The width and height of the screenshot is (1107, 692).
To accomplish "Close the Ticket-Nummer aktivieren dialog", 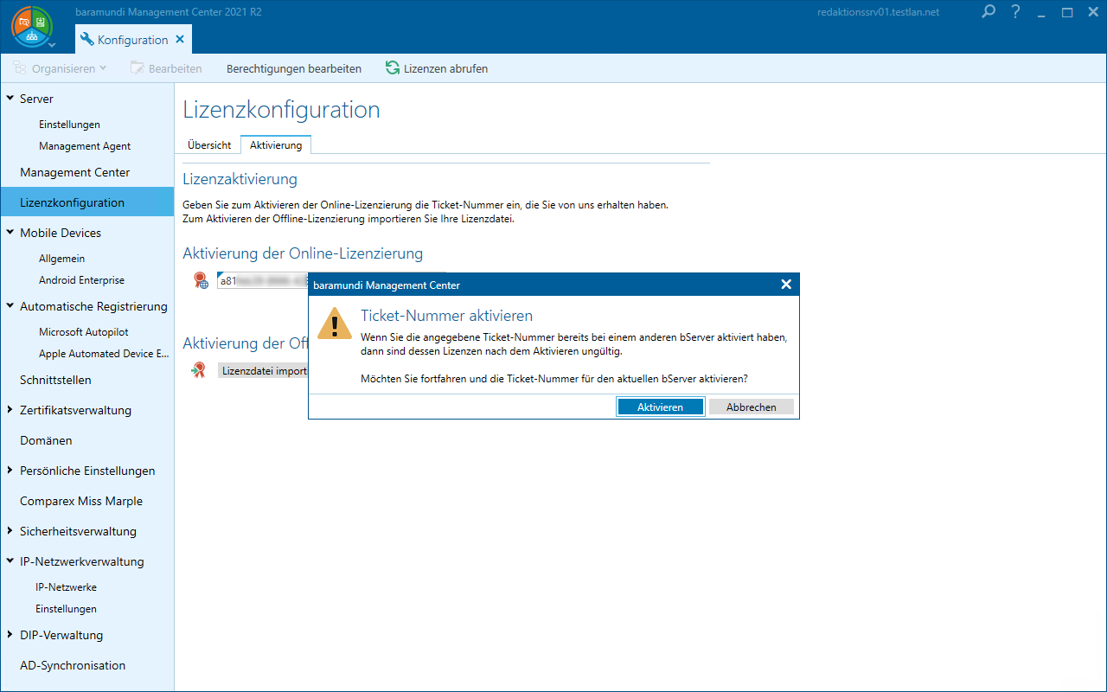I will coord(785,285).
